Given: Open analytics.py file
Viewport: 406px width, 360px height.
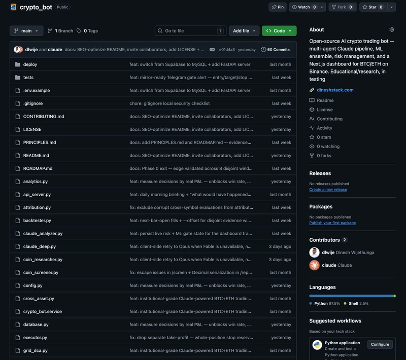Looking at the screenshot, I should point(36,182).
